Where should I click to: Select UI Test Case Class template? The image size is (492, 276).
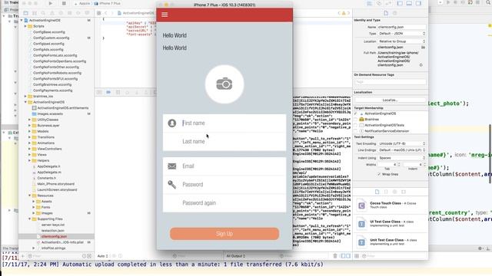[391, 223]
